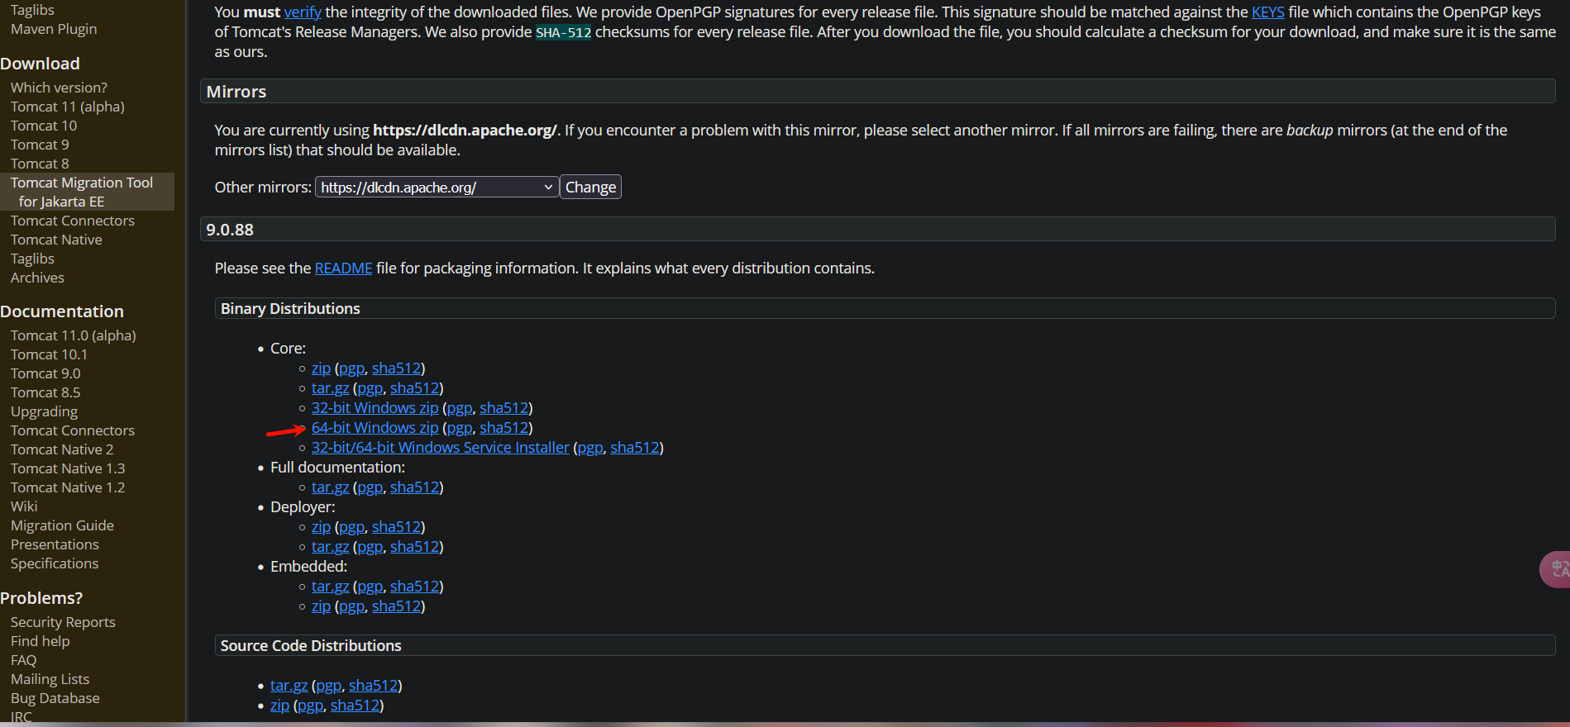
Task: Open sha512 checksum for Windows Service Installer
Action: click(634, 448)
